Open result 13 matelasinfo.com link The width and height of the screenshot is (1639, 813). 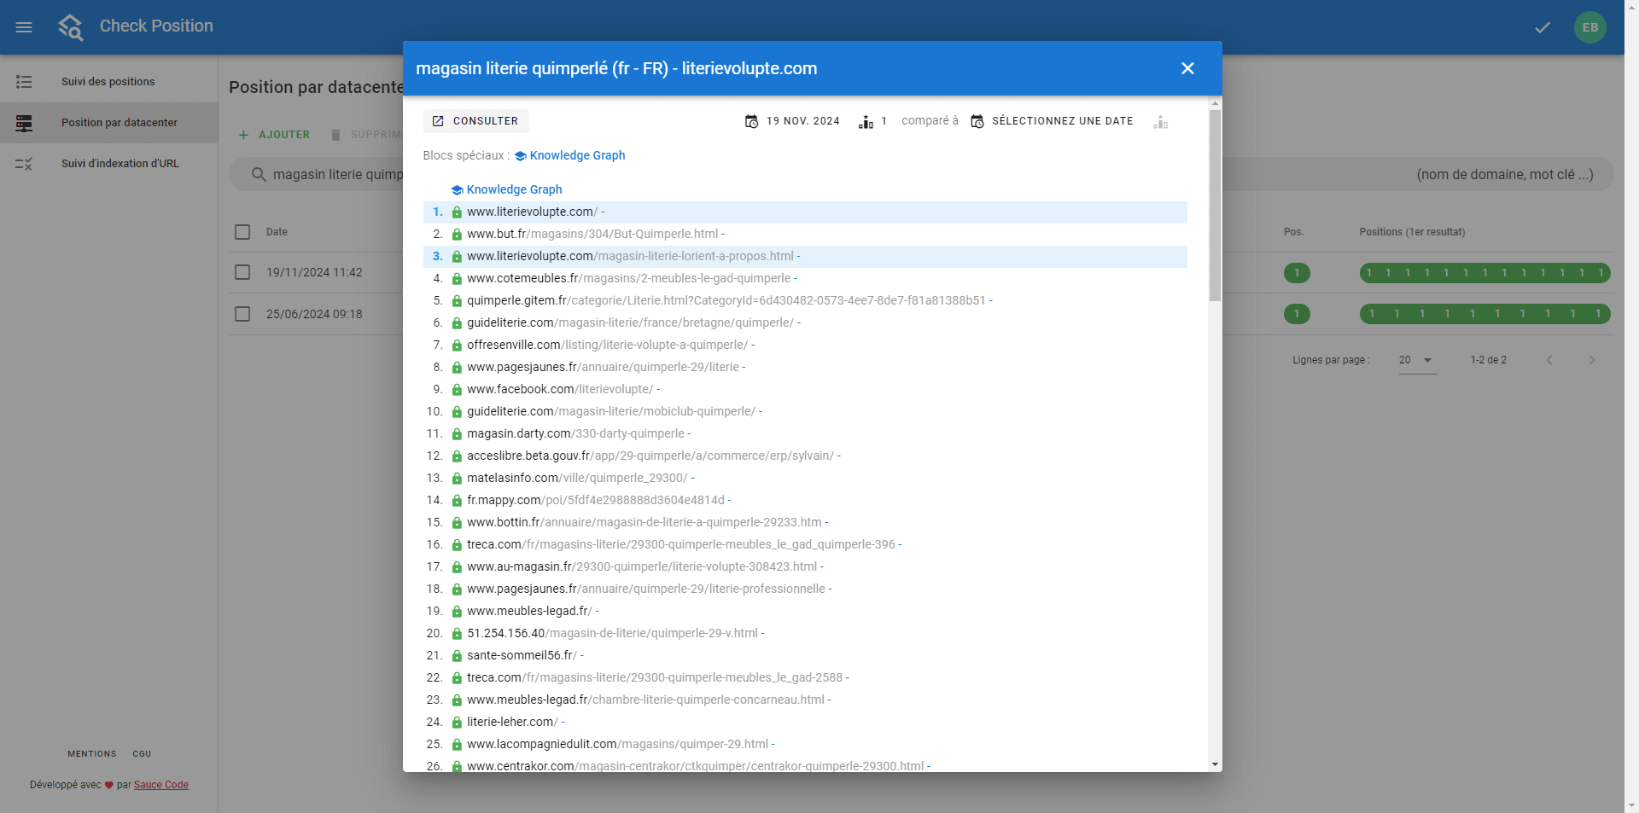577,478
